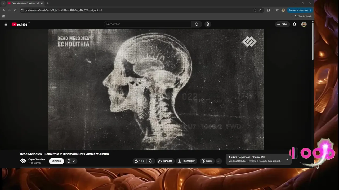This screenshot has height=190, width=339.
Task: Reload the page
Action: coord(15,10)
